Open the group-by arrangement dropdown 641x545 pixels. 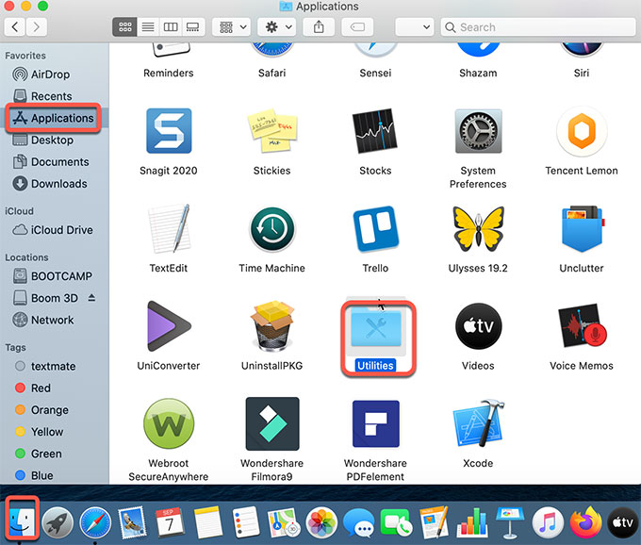coord(231,27)
